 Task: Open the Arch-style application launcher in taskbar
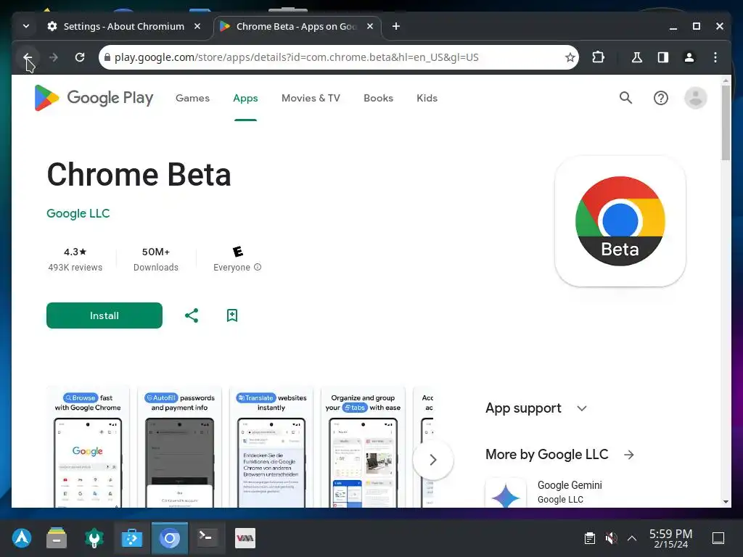(22, 538)
